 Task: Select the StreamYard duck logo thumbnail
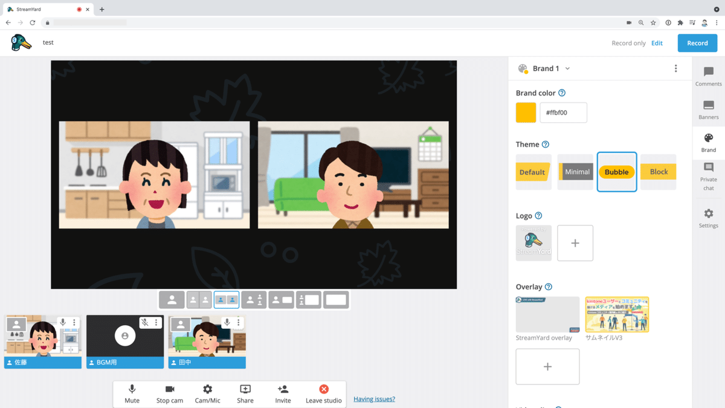533,243
